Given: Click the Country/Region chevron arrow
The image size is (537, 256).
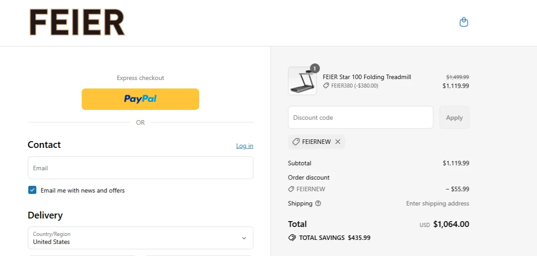Looking at the screenshot, I should pos(244,238).
